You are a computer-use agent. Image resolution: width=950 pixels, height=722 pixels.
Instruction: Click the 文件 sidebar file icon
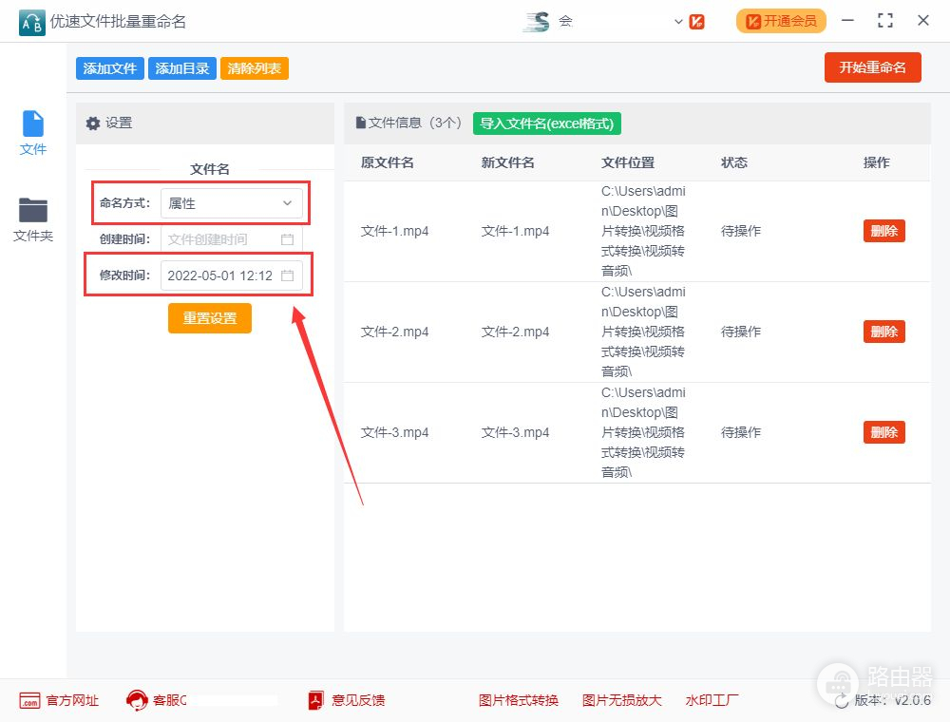click(33, 124)
